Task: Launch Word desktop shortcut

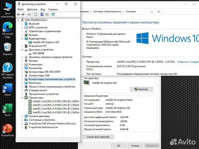Action: tap(7, 90)
